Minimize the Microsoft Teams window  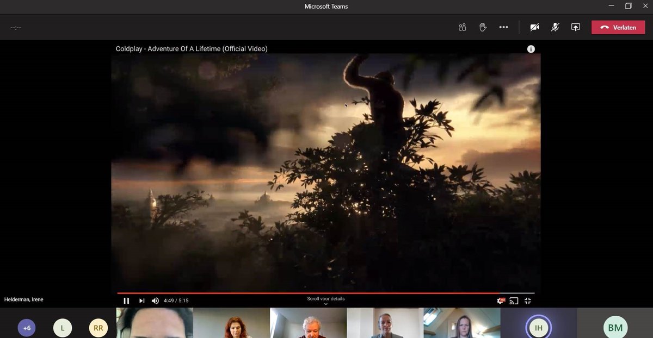[612, 6]
